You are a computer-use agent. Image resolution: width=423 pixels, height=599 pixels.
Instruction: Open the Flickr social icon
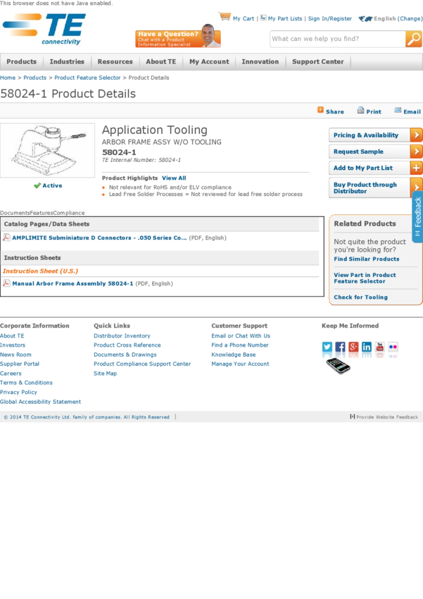point(393,347)
